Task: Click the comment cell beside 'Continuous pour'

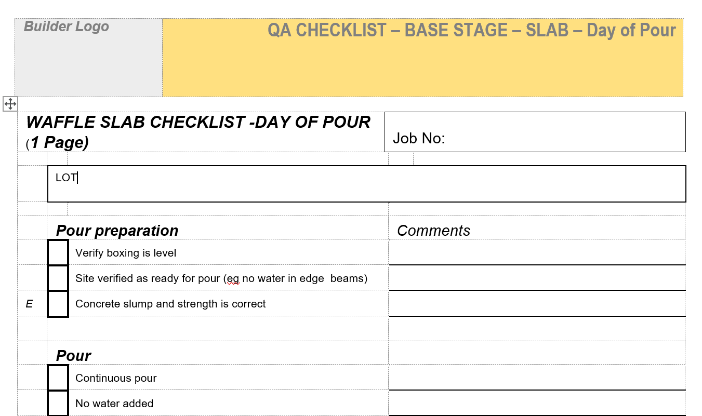Action: click(536, 378)
